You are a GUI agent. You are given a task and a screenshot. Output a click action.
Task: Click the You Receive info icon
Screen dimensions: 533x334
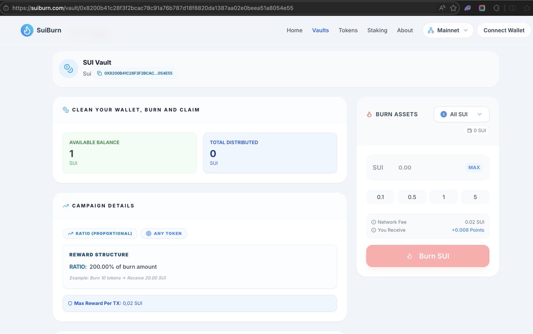click(x=374, y=230)
